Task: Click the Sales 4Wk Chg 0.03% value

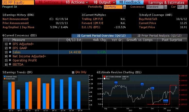Action: (102, 52)
